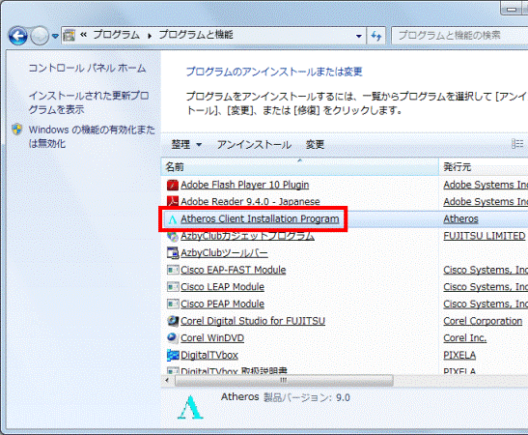This screenshot has height=435, width=528.
Task: Click the greyed Forward navigation arrow
Action: [40, 36]
